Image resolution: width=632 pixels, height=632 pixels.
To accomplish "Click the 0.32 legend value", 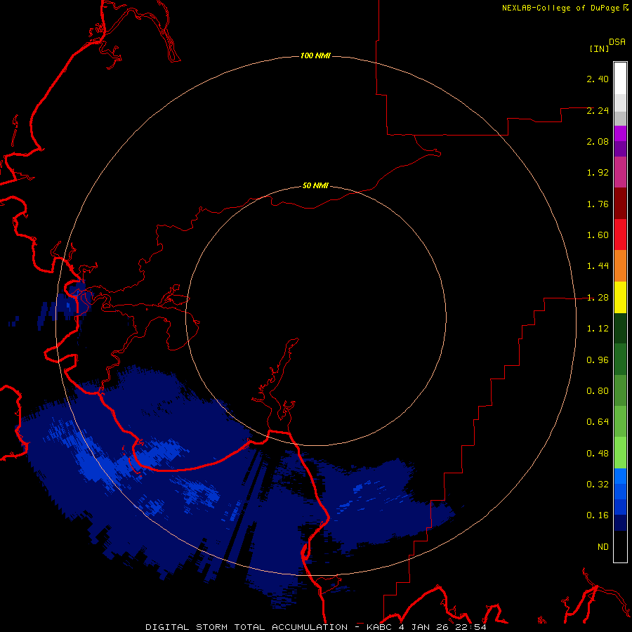I will (x=598, y=485).
